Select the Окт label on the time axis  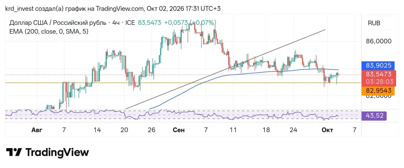pyautogui.click(x=327, y=130)
